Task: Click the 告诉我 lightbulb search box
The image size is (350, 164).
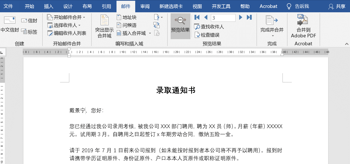Action: [298, 6]
